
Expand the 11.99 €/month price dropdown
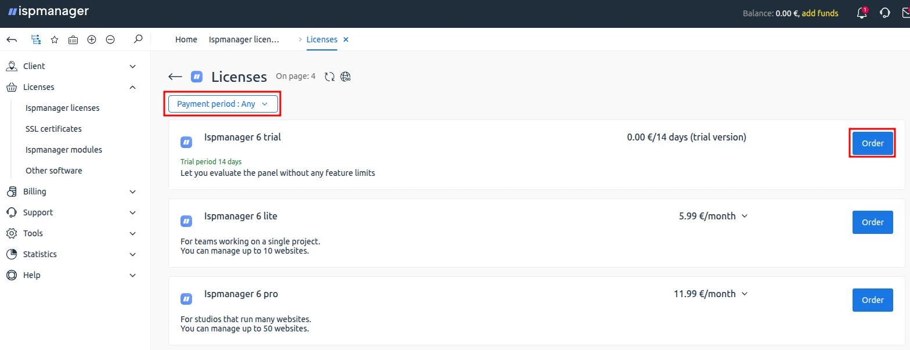click(745, 294)
